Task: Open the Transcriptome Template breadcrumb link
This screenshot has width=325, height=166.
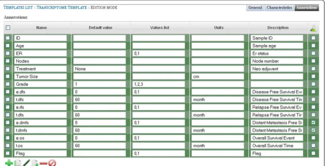Action: tap(62, 8)
